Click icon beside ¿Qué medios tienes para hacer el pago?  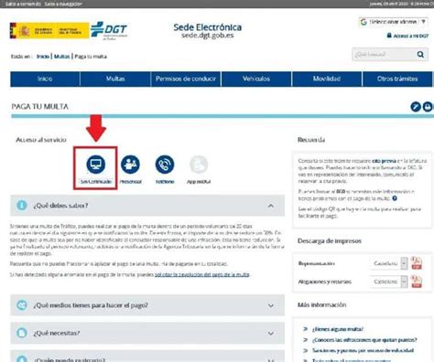[x=22, y=305]
